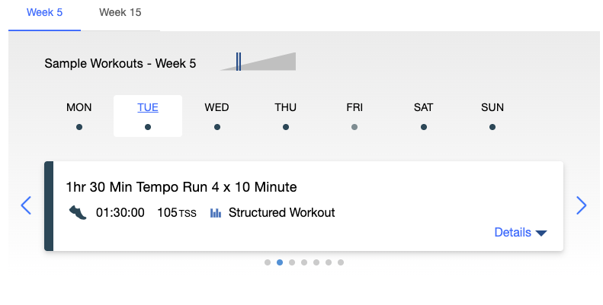Switch to the Week 15 tab
Screen dimensions: 603x305
pyautogui.click(x=120, y=13)
